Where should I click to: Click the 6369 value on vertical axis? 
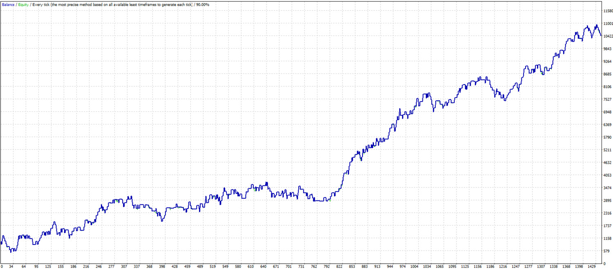coord(607,125)
